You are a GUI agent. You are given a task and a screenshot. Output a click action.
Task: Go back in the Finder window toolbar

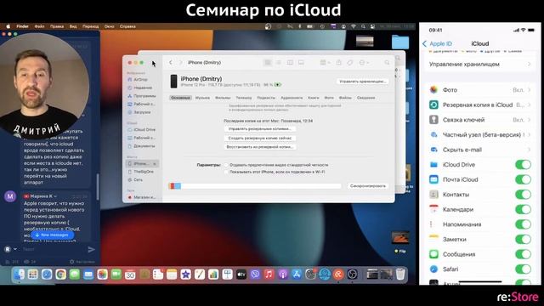pos(171,62)
